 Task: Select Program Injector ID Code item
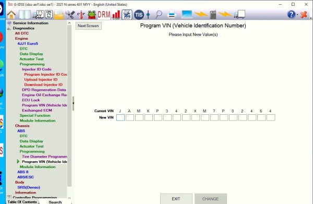(x=45, y=74)
